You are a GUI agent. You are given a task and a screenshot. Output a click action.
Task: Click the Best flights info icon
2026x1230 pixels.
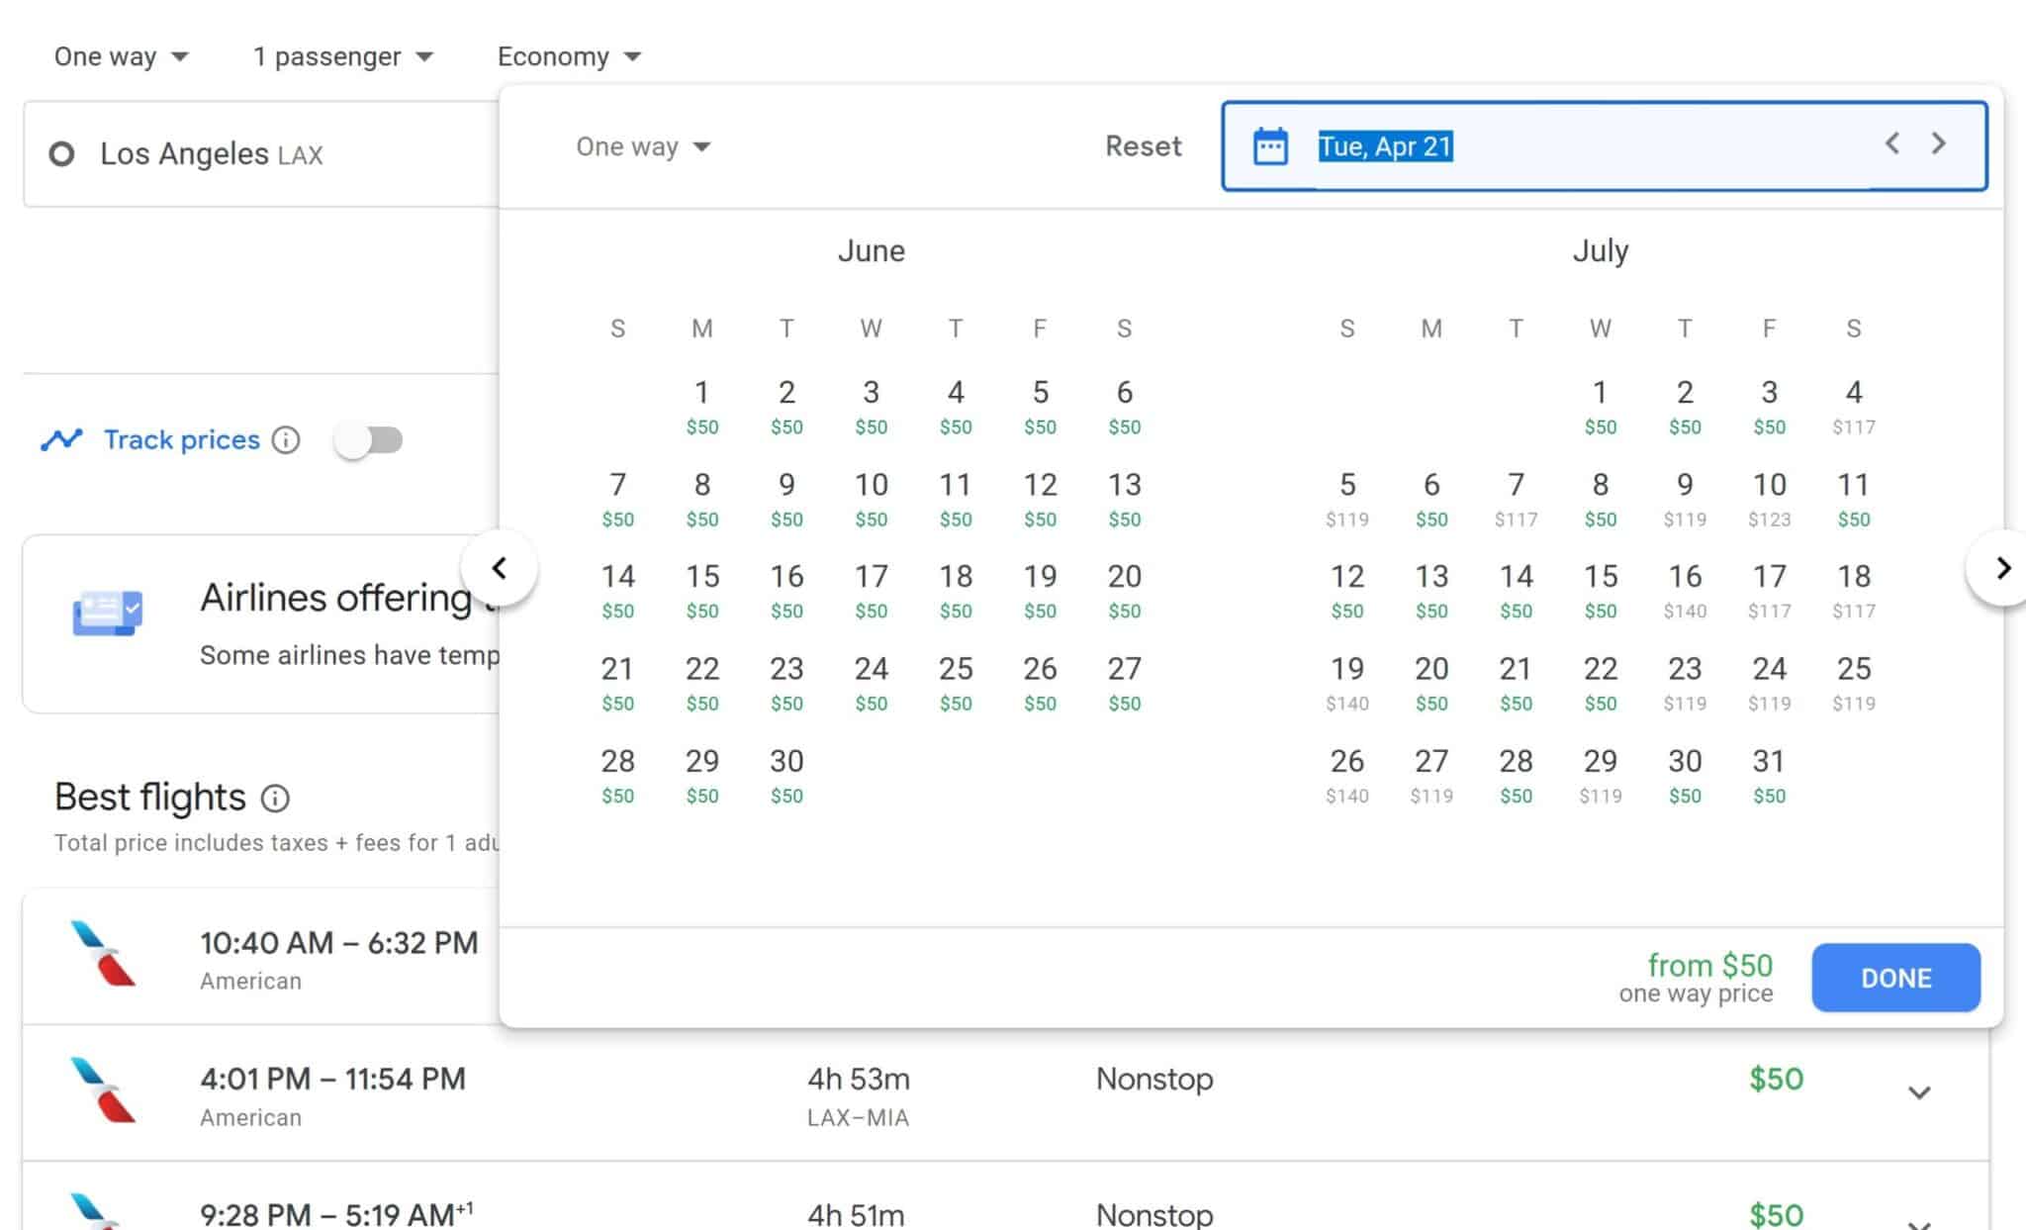click(x=275, y=799)
